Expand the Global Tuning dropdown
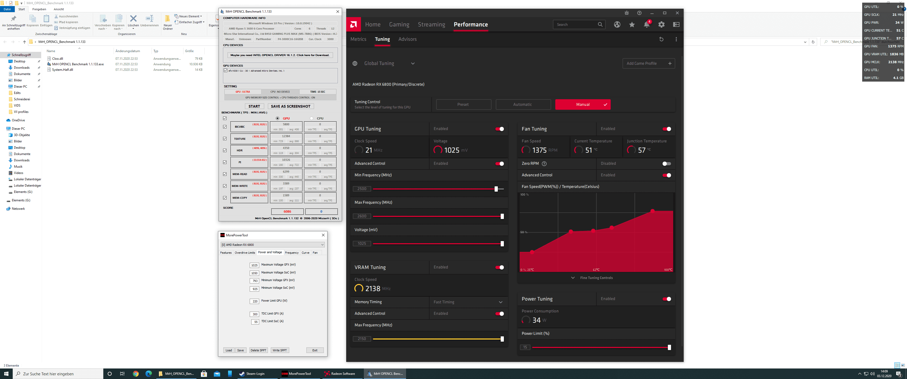Viewport: 907px width, 379px height. click(x=413, y=64)
